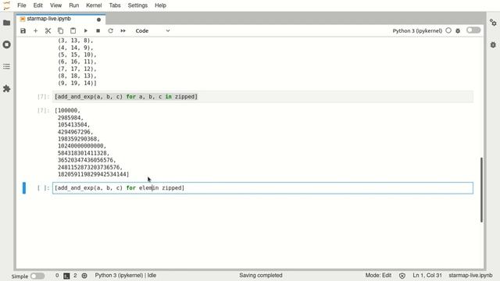
Task: Click the notebook trust shield icon
Action: click(x=402, y=276)
